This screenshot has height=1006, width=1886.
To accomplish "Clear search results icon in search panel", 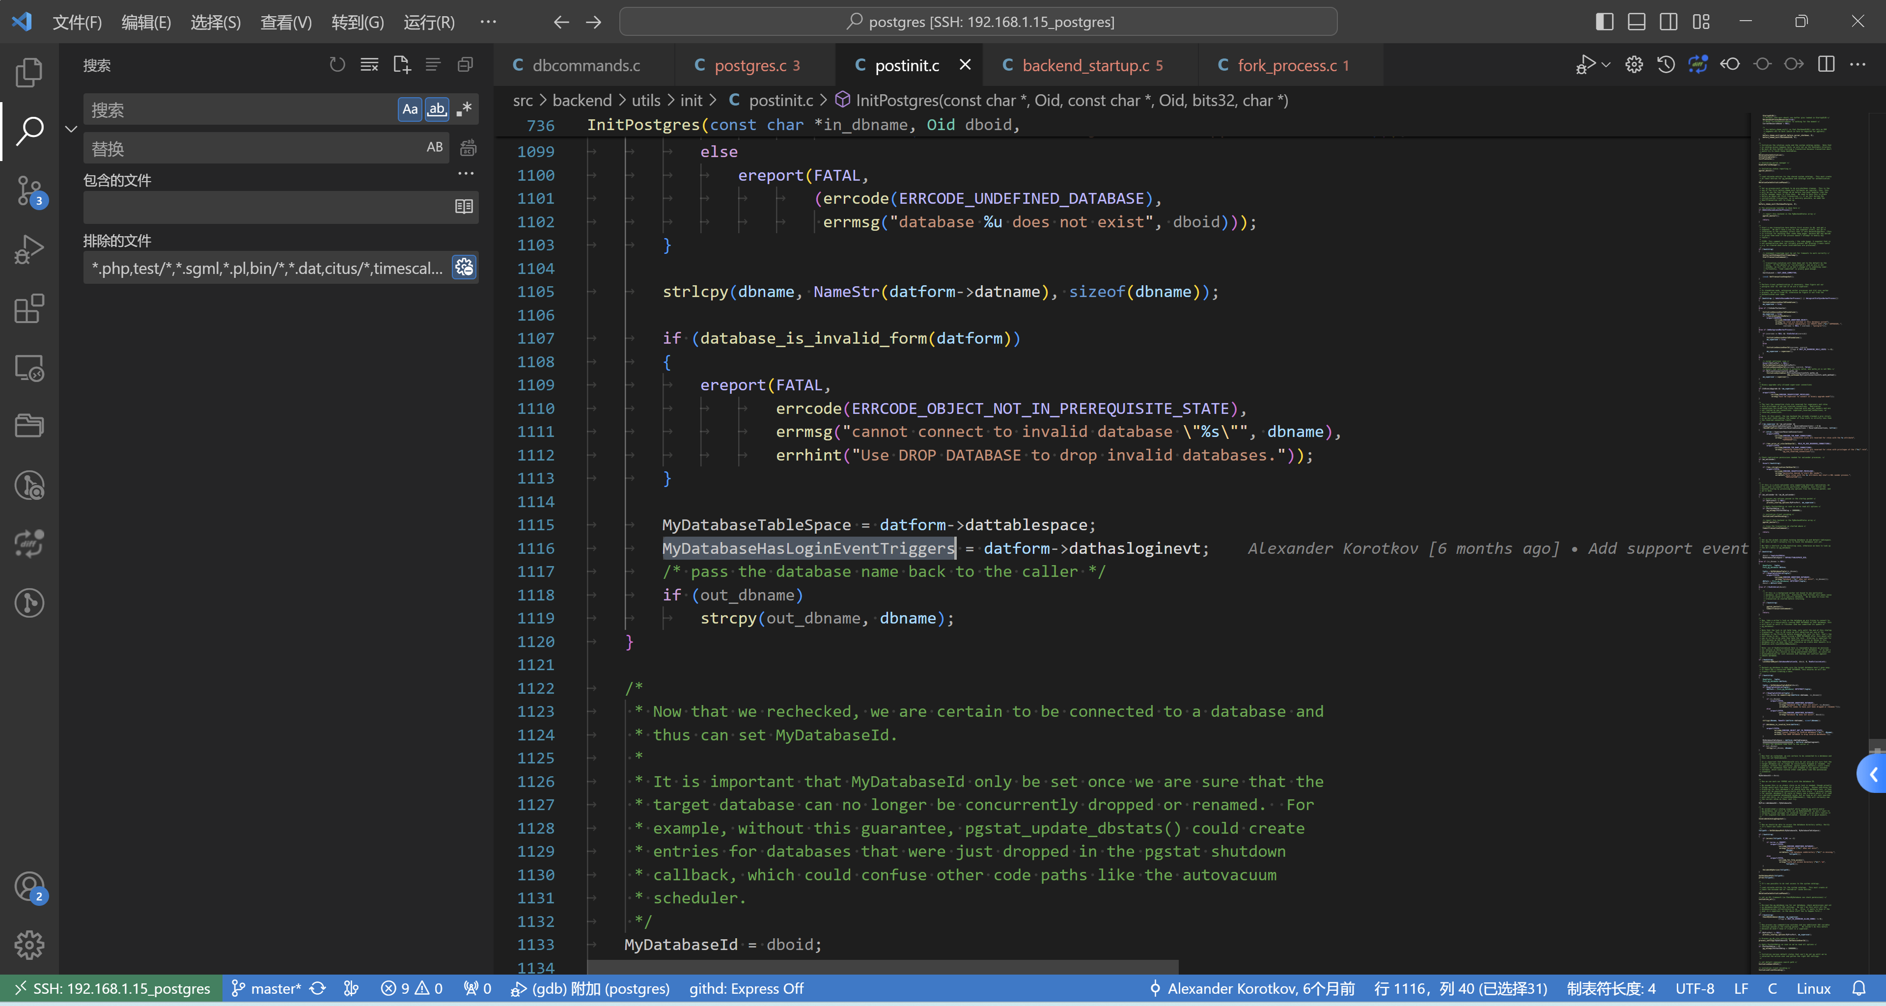I will coord(369,65).
